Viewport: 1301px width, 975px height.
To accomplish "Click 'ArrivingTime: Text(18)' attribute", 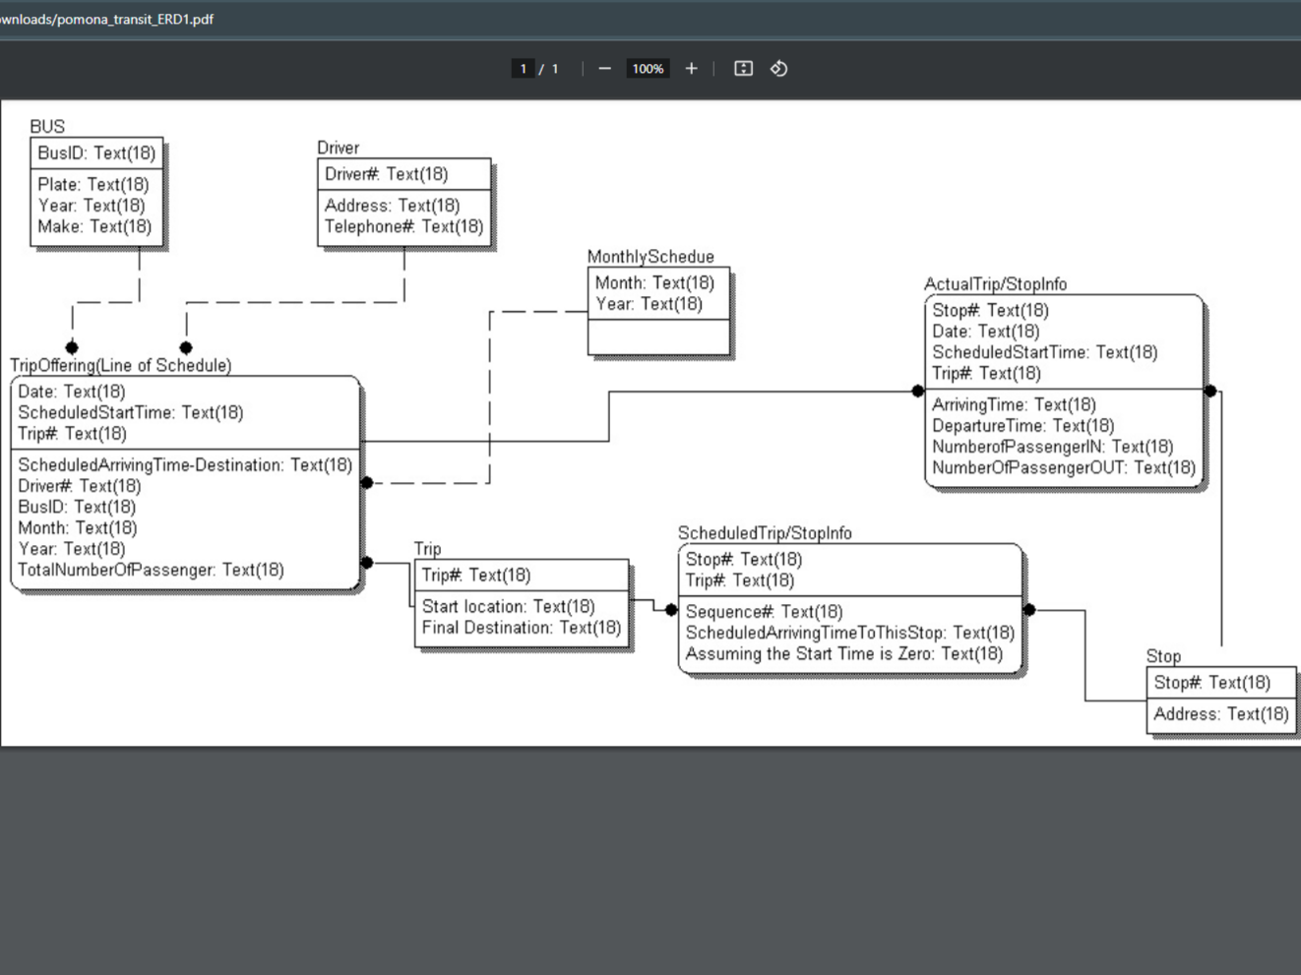I will (x=1014, y=404).
